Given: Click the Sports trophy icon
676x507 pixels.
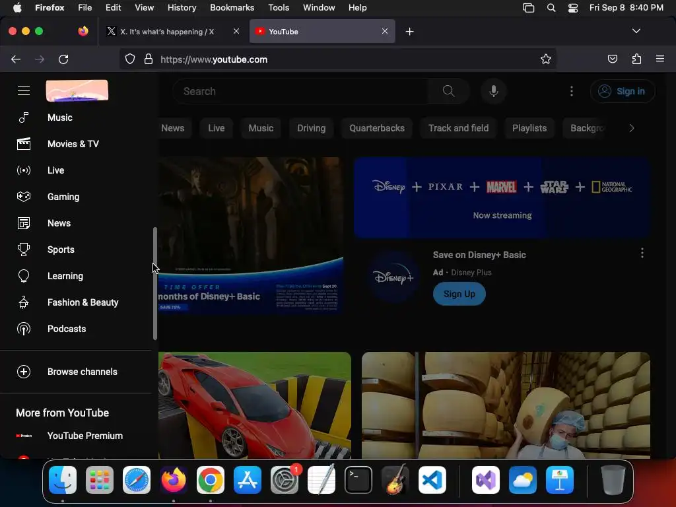Looking at the screenshot, I should coord(24,249).
